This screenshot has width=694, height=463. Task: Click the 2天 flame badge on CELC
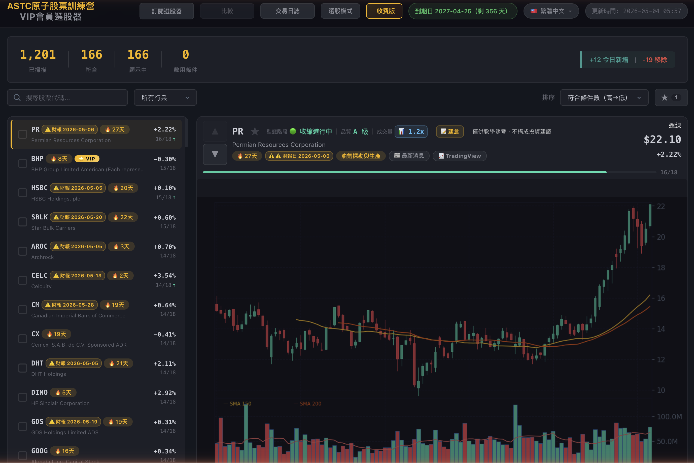click(120, 276)
